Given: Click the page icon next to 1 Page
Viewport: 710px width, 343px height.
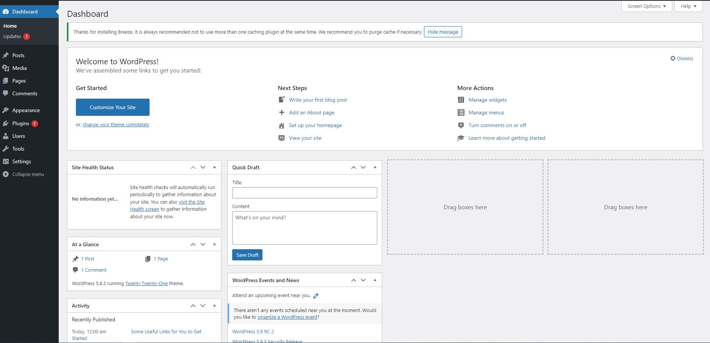Looking at the screenshot, I should pyautogui.click(x=148, y=259).
